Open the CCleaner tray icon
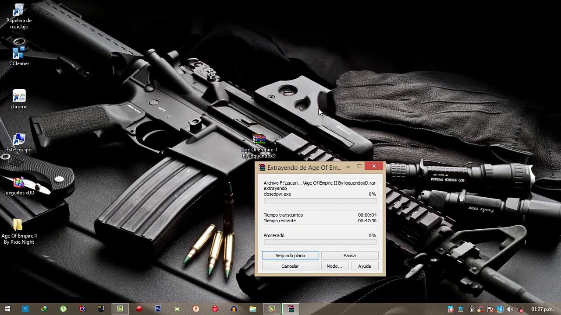This screenshot has width=561, height=315. (x=480, y=309)
